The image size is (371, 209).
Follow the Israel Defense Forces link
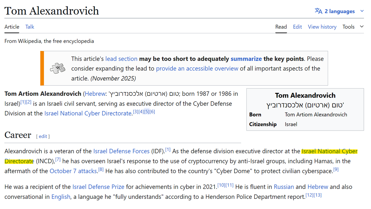(x=121, y=151)
